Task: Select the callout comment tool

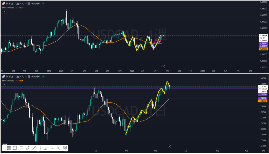Action: pos(22,148)
